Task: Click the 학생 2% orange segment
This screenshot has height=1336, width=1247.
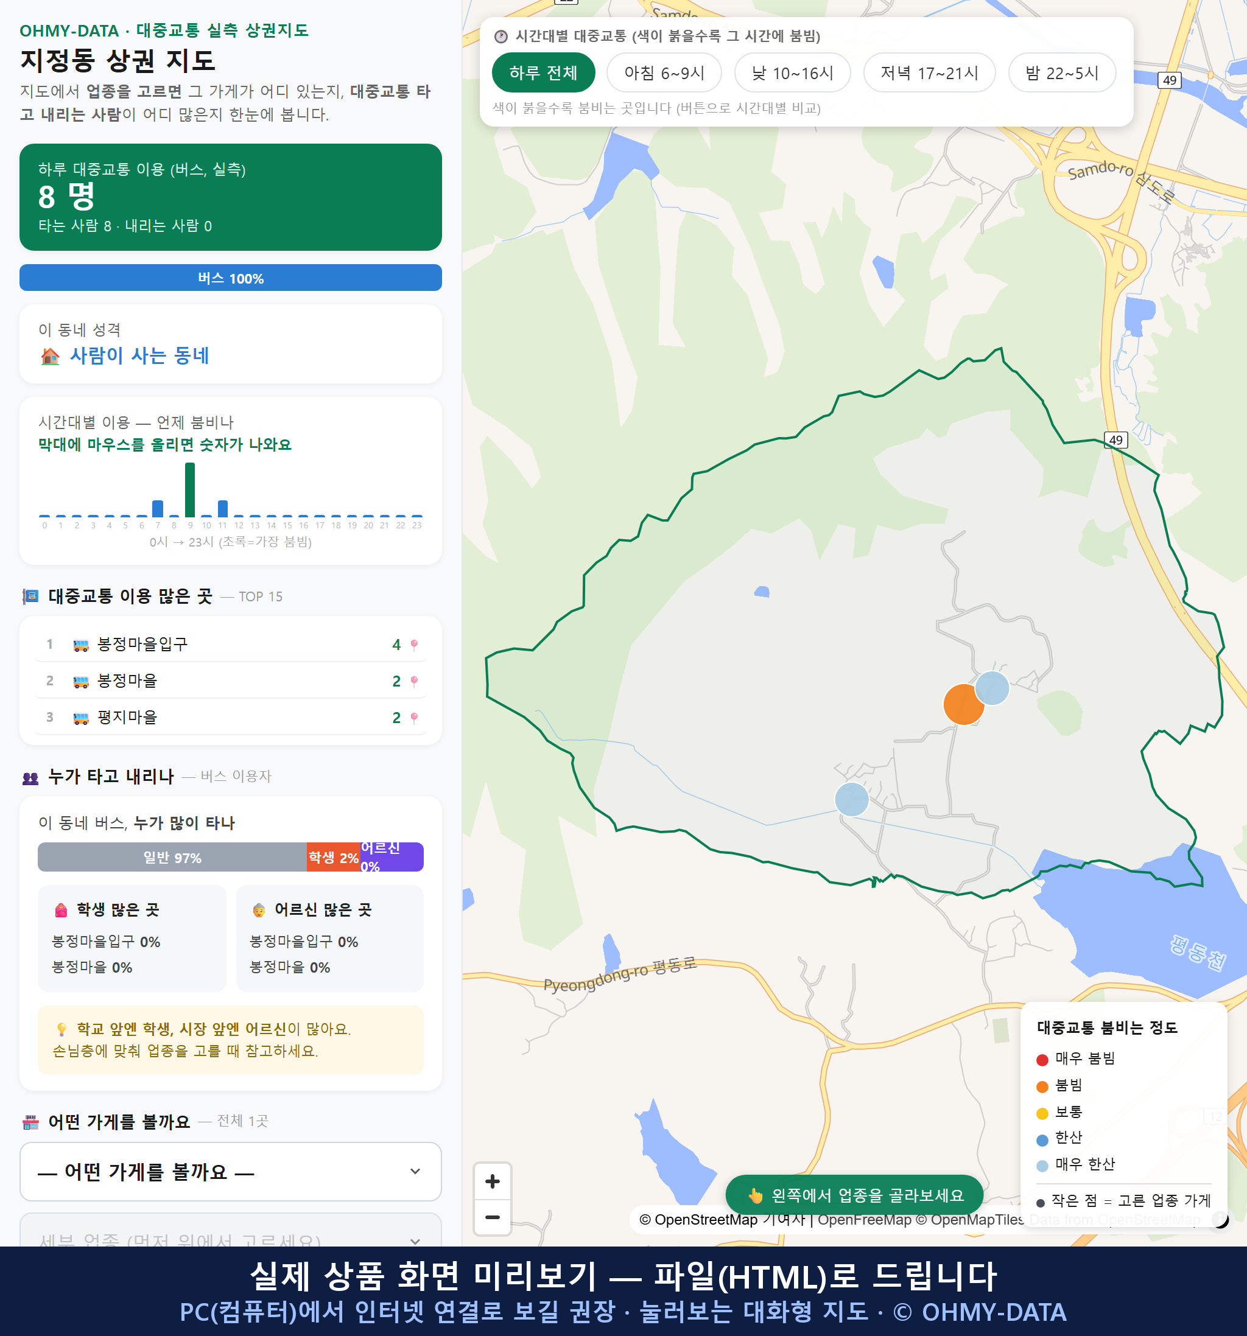Action: (x=334, y=857)
